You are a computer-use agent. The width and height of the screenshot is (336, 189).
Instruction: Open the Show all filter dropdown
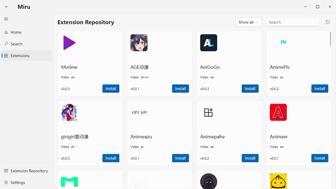tap(248, 22)
